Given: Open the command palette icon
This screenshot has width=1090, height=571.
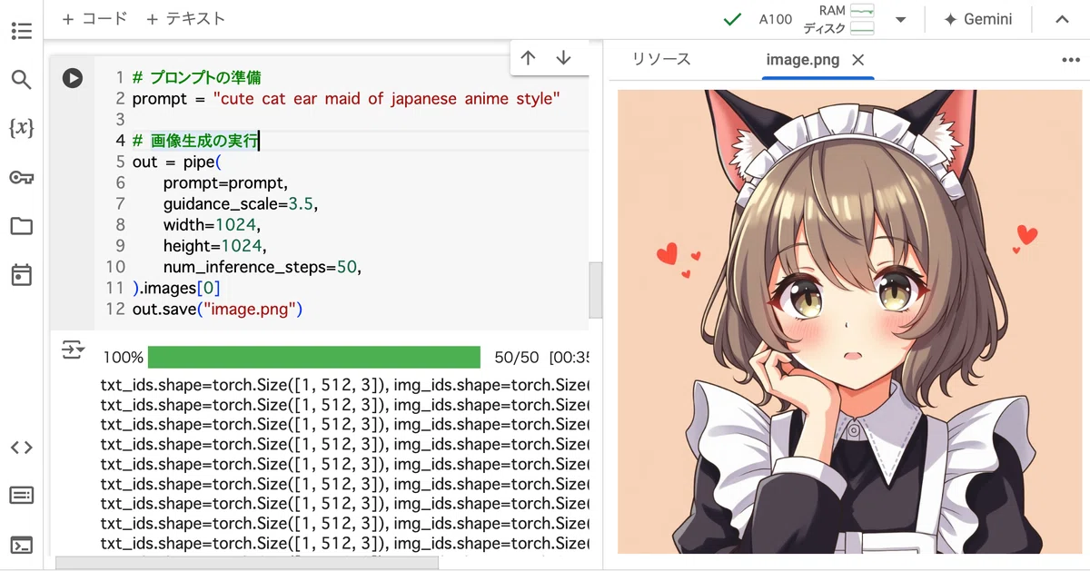Looking at the screenshot, I should pyautogui.click(x=22, y=496).
